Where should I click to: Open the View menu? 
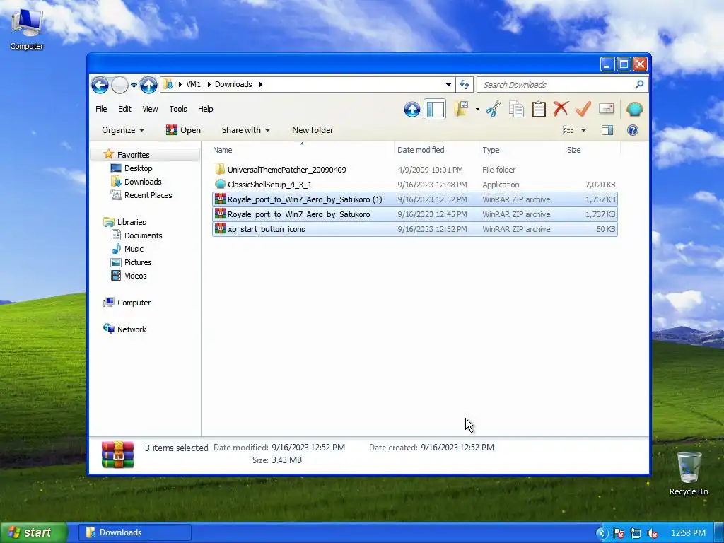click(x=150, y=109)
